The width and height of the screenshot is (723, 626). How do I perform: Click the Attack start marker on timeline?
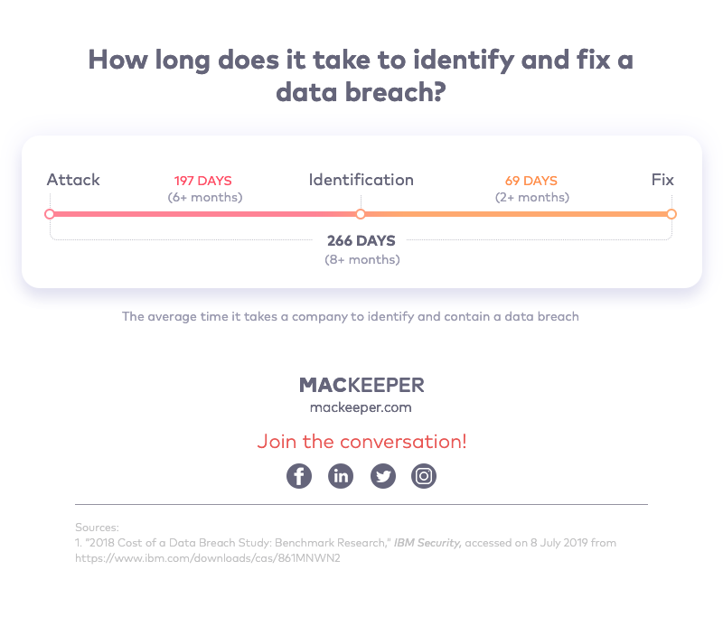[50, 214]
